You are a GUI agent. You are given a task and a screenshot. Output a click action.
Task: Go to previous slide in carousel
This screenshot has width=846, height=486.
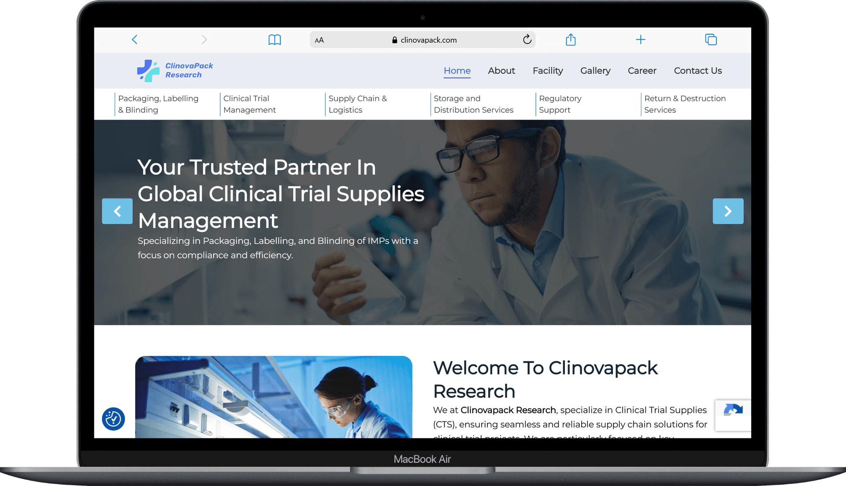(117, 211)
